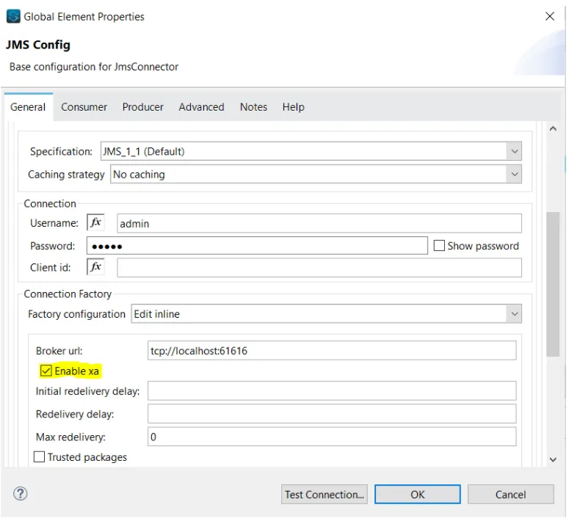Click the Connection Factory group label

tap(68, 294)
